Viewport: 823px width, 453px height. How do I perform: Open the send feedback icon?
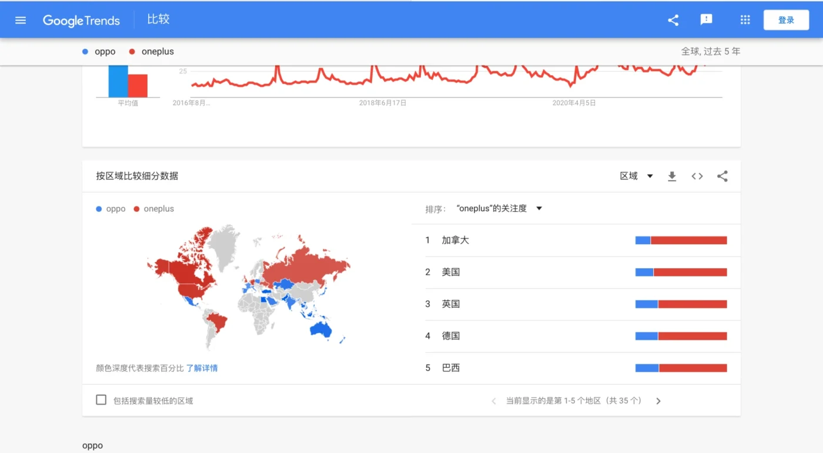coord(706,20)
